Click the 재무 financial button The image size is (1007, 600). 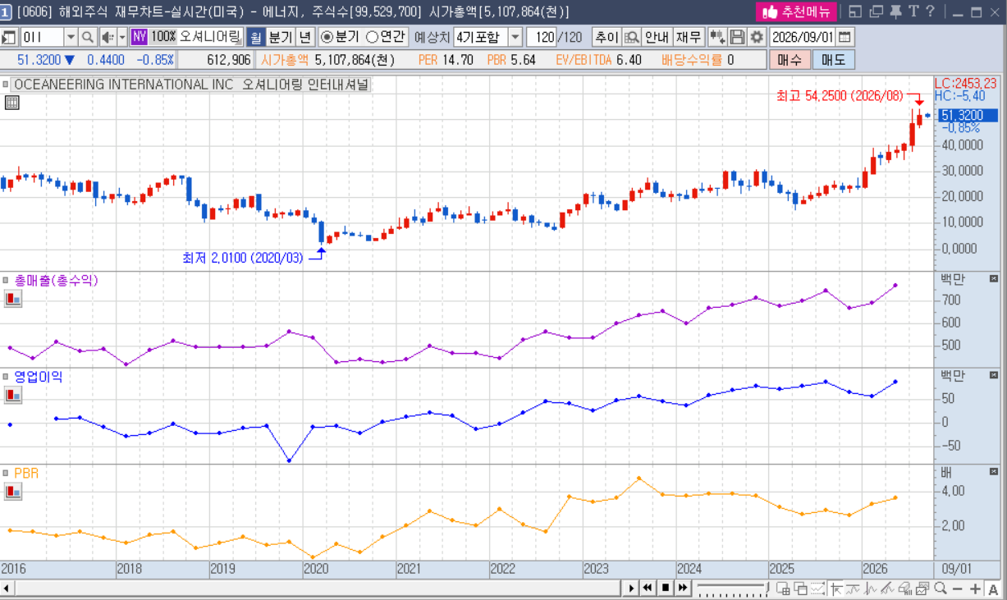click(x=688, y=37)
